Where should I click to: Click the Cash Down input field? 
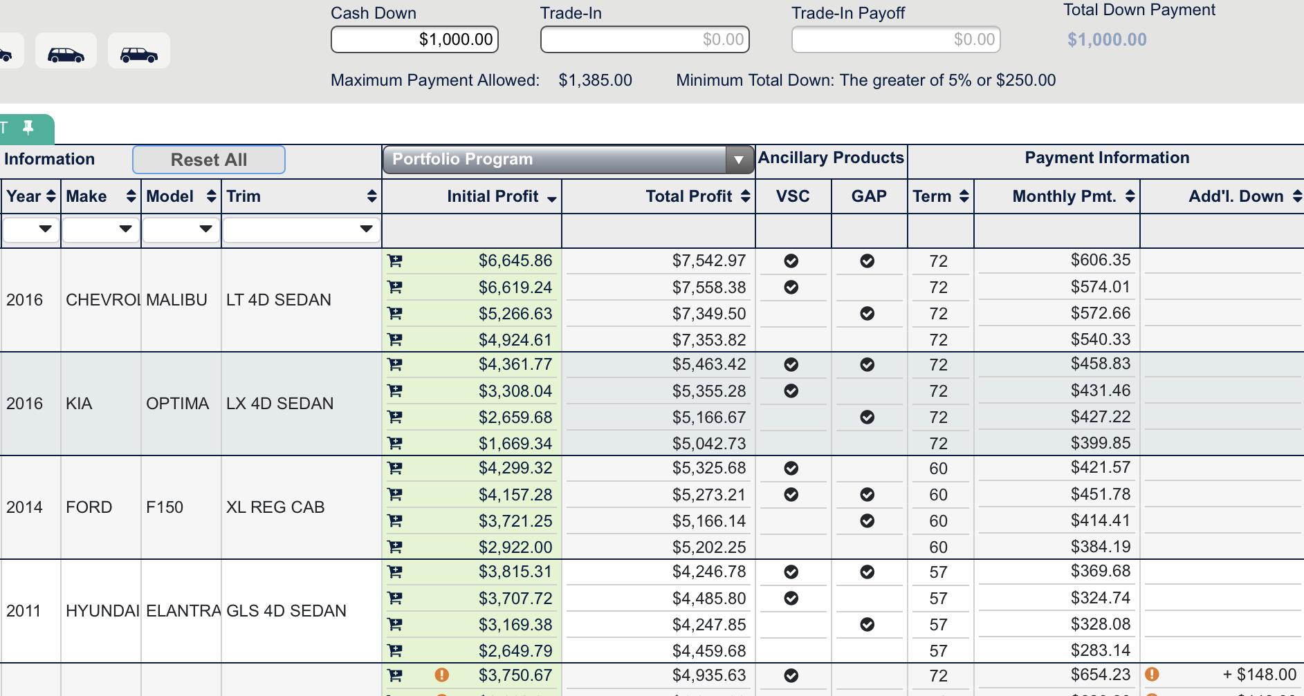(x=414, y=39)
